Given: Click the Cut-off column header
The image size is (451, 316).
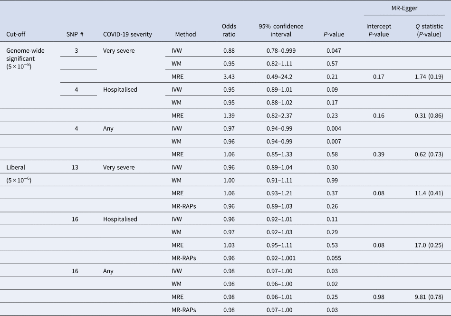Looking at the screenshot, I should [x=16, y=34].
